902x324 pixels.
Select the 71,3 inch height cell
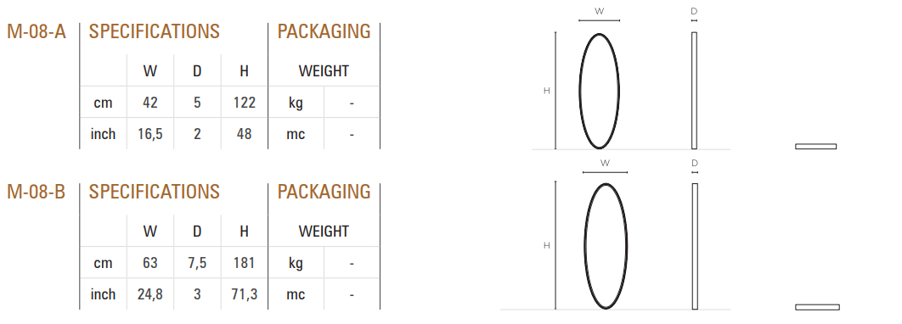244,294
